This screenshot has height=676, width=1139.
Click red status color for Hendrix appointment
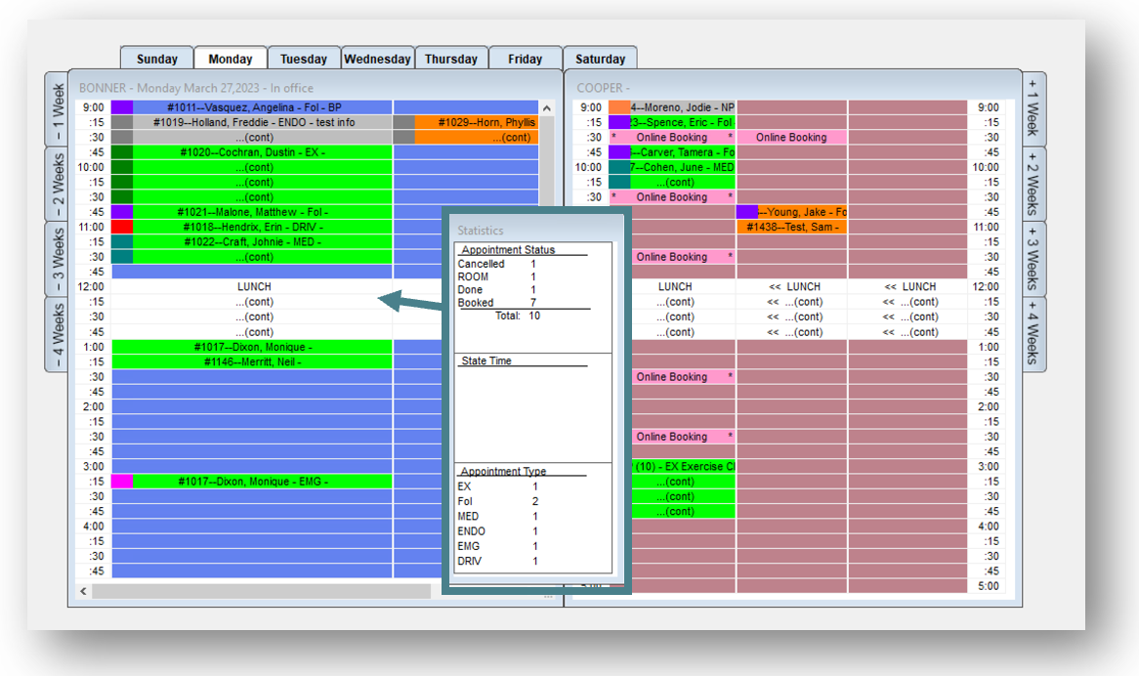click(x=122, y=227)
